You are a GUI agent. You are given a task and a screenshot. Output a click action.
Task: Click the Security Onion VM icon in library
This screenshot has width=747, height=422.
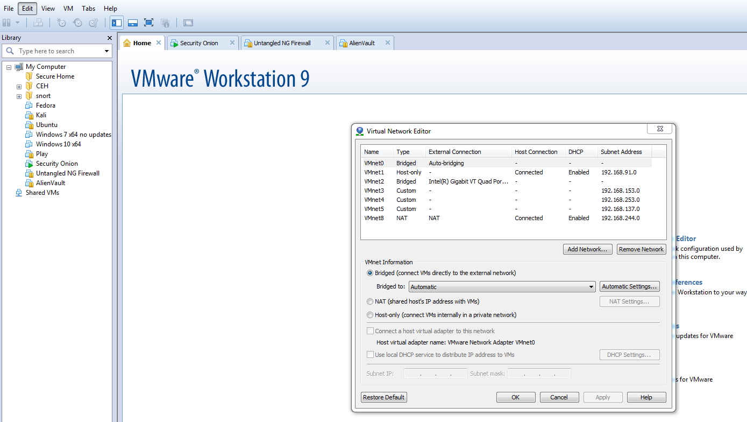point(29,164)
